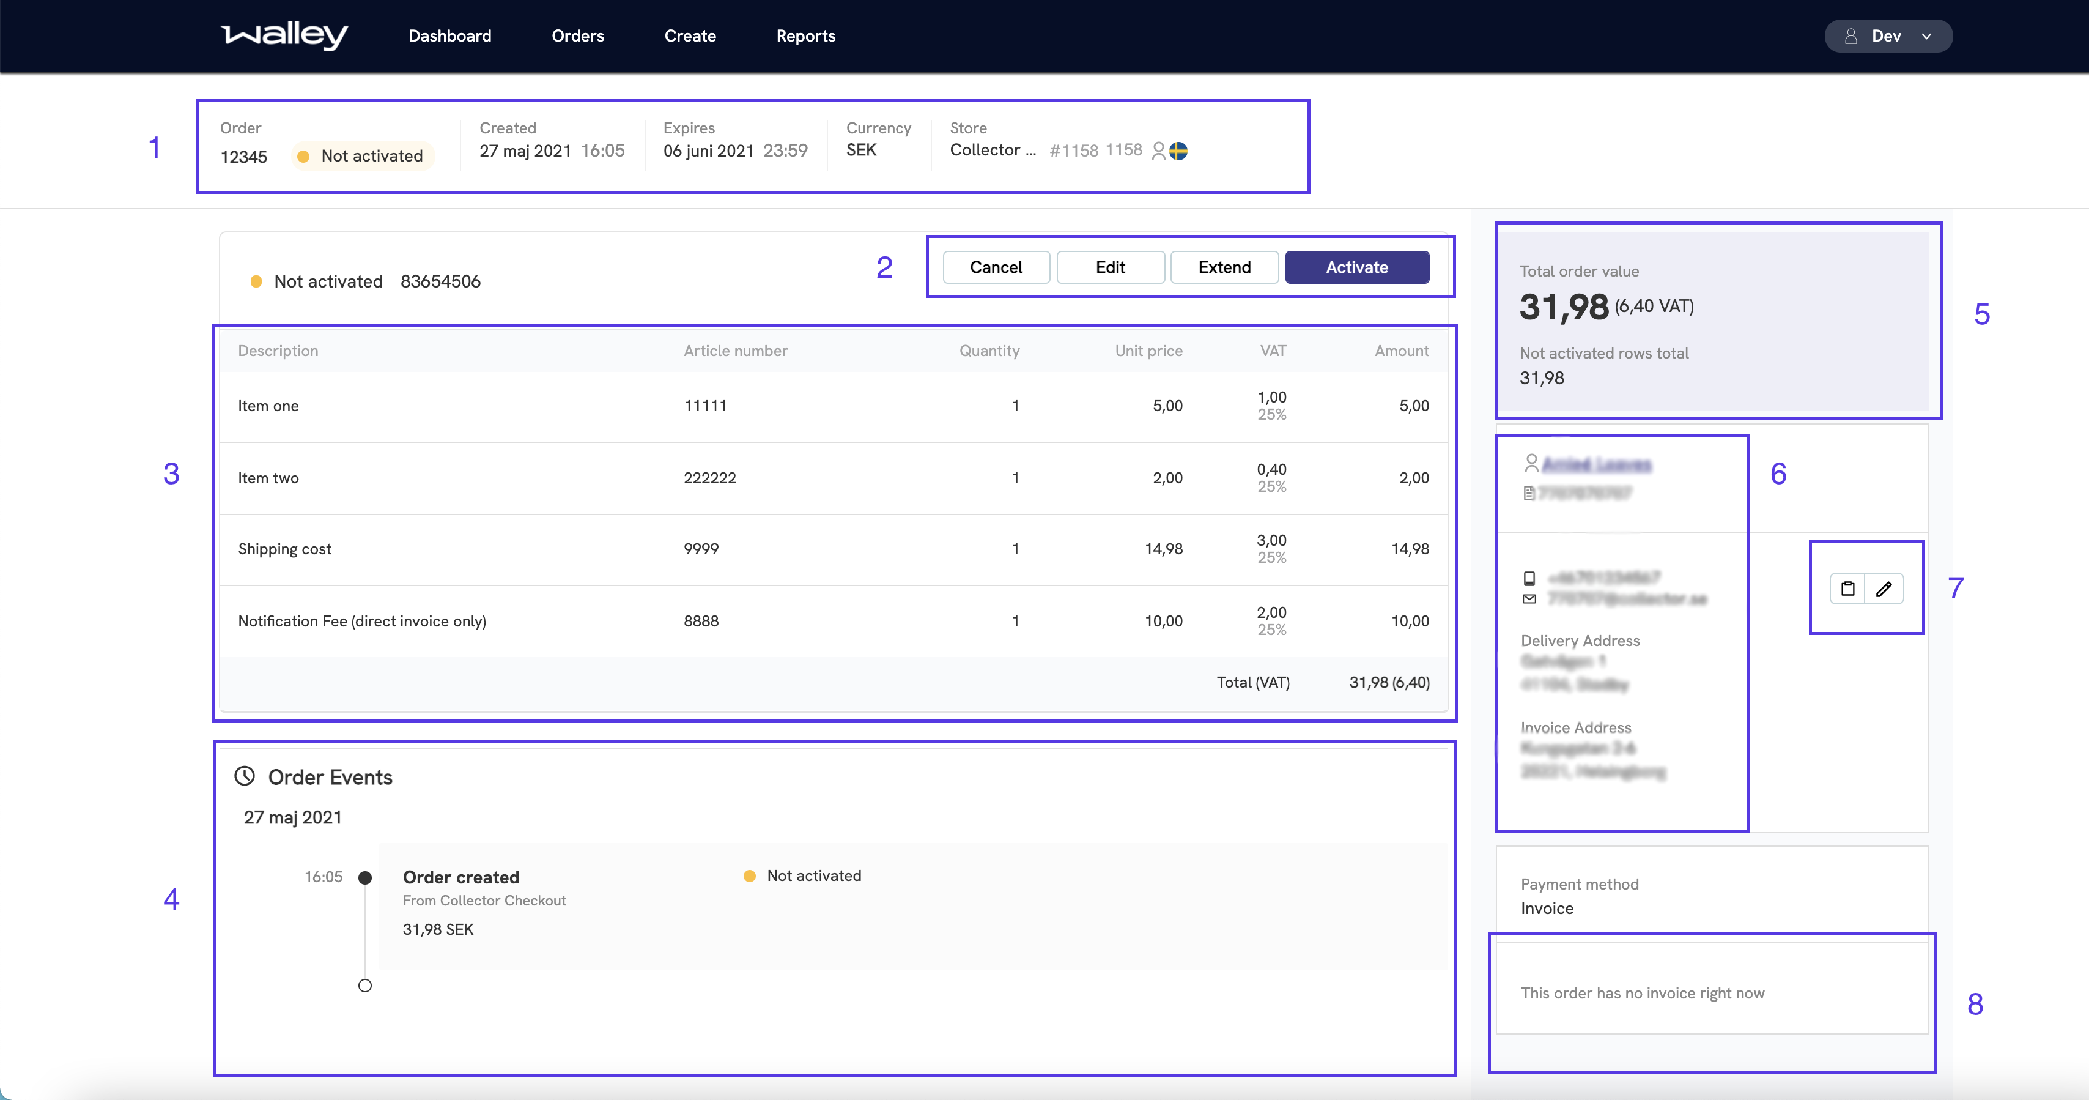Click the Extend button

(x=1224, y=267)
